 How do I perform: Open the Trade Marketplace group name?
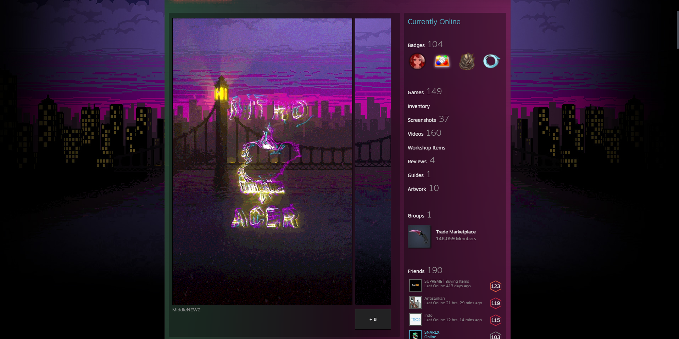click(456, 232)
